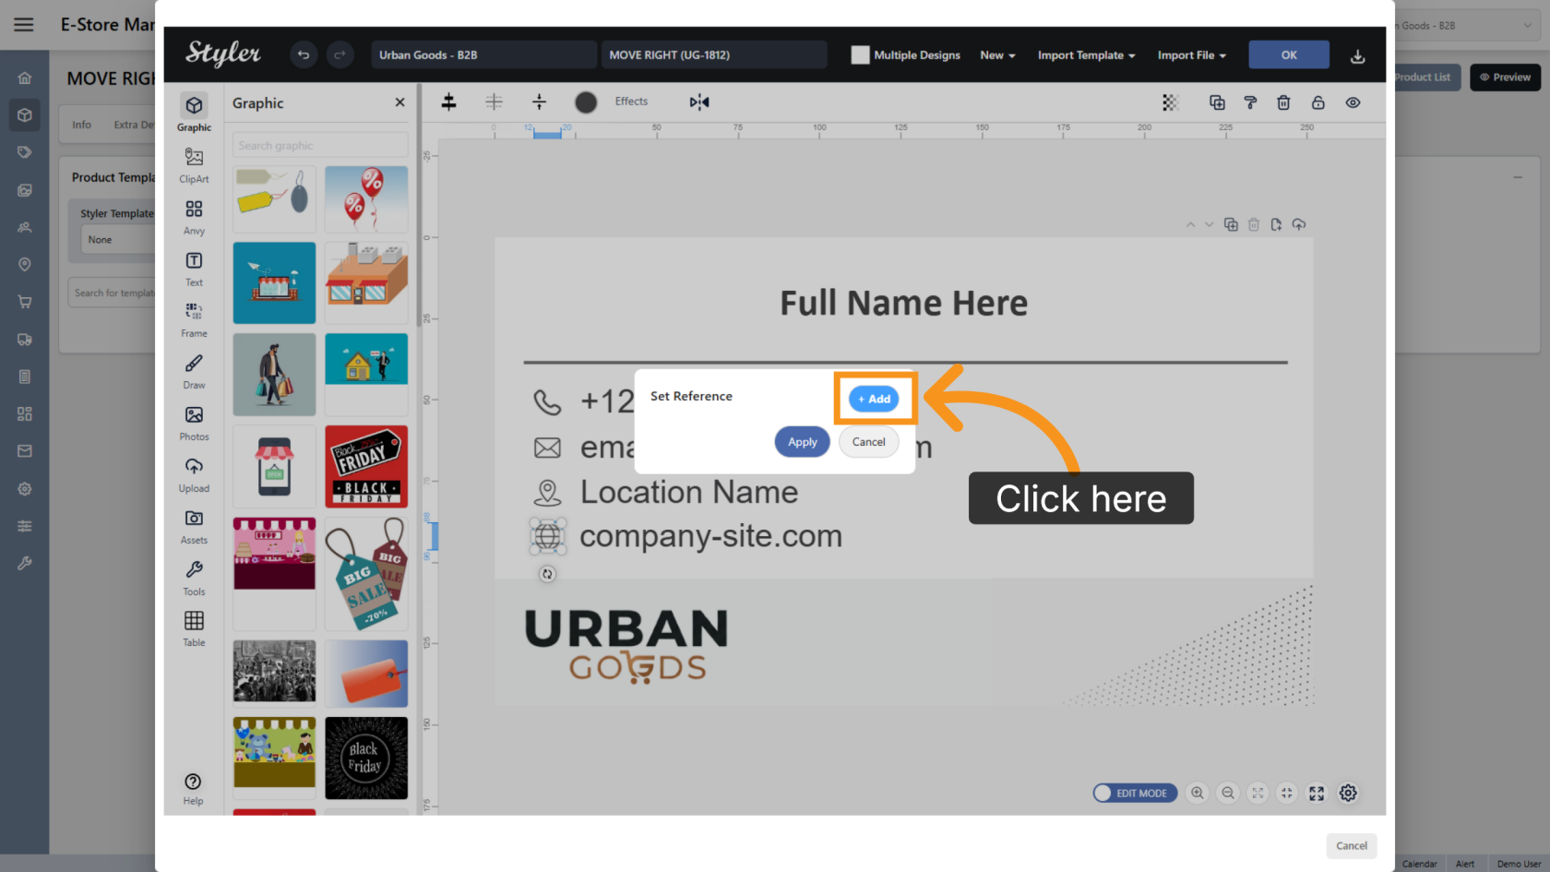Open hamburger menu in E-Store window
Viewport: 1550px width, 872px height.
24,25
